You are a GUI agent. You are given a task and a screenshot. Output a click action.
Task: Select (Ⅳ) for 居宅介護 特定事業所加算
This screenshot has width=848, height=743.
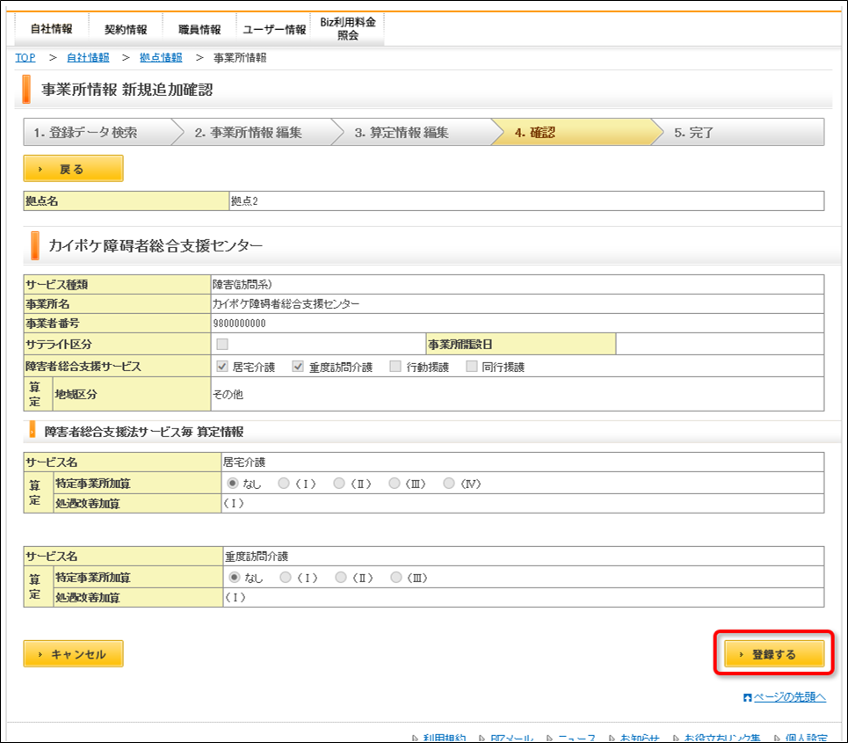coord(449,484)
